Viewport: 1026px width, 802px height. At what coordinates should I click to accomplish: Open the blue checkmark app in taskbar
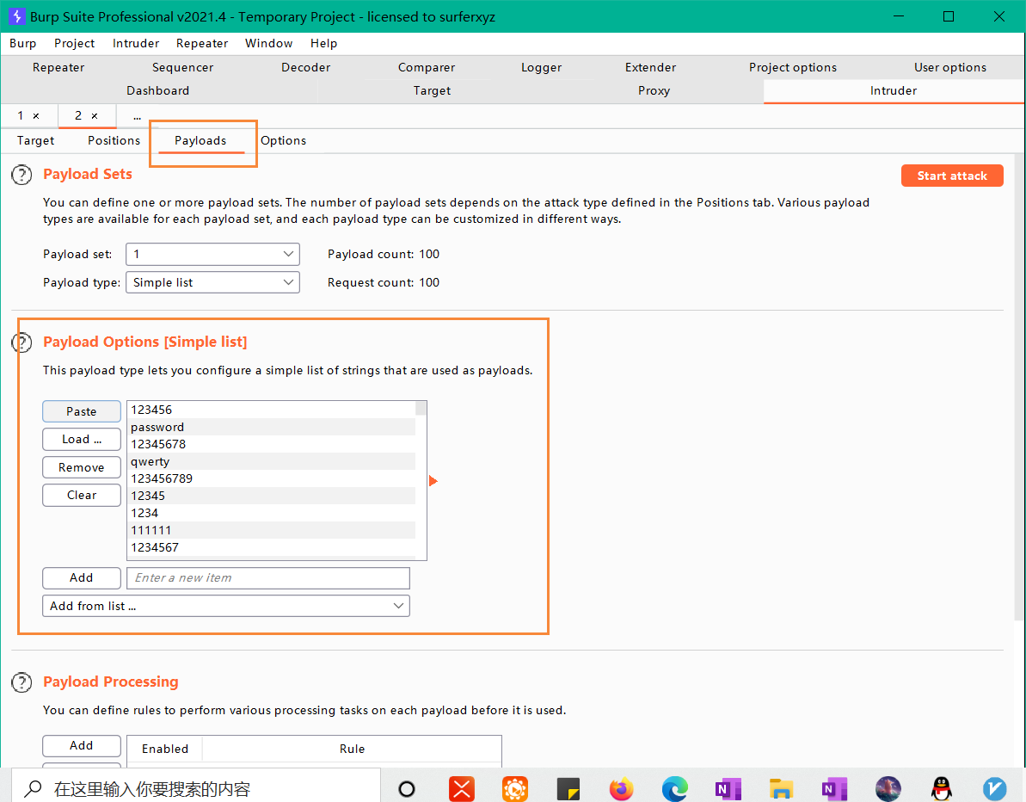994,789
